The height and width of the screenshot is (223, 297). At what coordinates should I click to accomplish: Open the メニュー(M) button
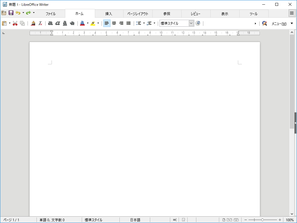(x=279, y=24)
